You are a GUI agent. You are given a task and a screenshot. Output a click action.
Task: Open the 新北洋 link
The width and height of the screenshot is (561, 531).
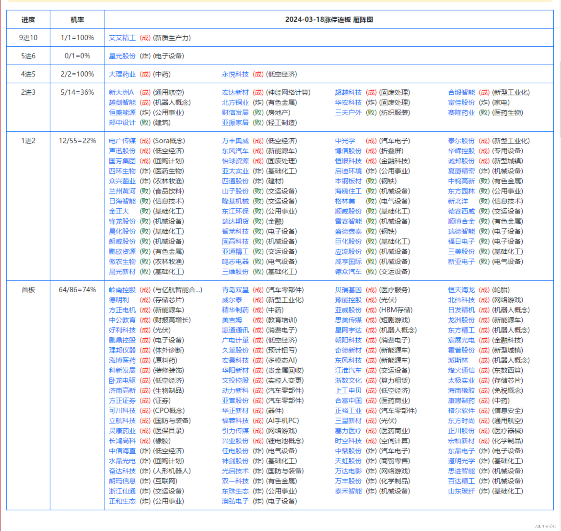pyautogui.click(x=458, y=201)
